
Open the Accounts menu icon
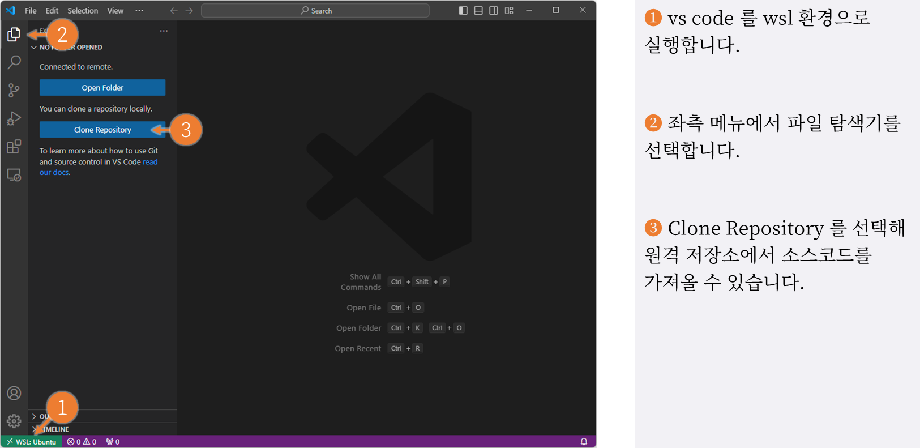(x=14, y=393)
